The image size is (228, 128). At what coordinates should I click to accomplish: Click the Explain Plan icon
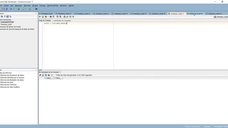[x=46, y=17]
